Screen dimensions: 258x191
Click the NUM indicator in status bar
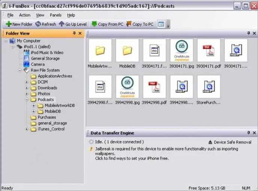[x=246, y=188]
